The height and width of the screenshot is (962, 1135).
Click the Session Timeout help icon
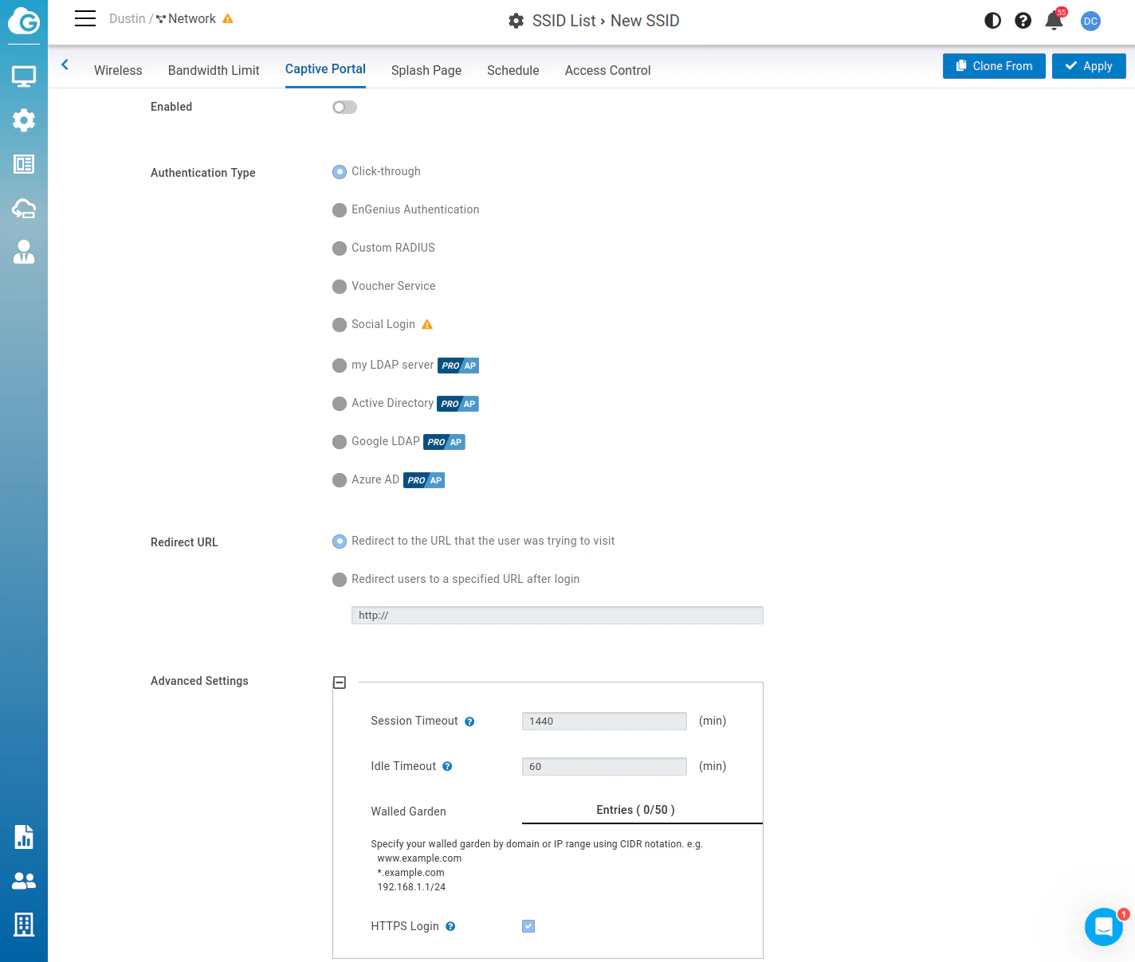[x=469, y=721]
